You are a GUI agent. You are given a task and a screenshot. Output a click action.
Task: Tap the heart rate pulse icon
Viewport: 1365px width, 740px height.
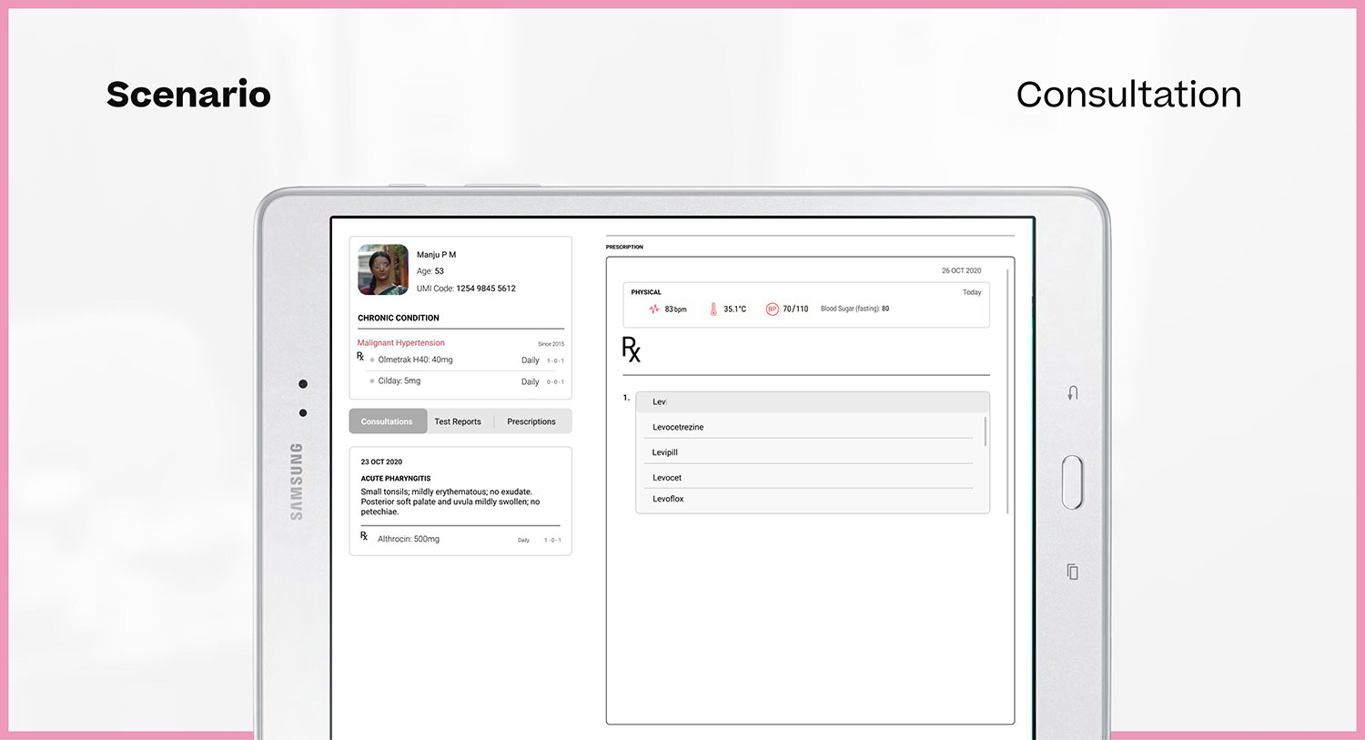click(653, 309)
